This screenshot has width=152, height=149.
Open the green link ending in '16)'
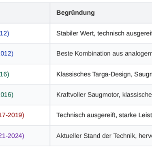tap(4, 74)
